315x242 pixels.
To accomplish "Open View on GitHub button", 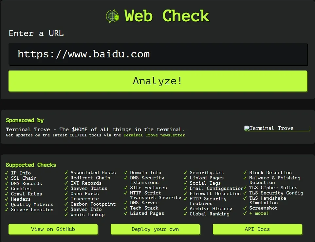I will (x=53, y=229).
